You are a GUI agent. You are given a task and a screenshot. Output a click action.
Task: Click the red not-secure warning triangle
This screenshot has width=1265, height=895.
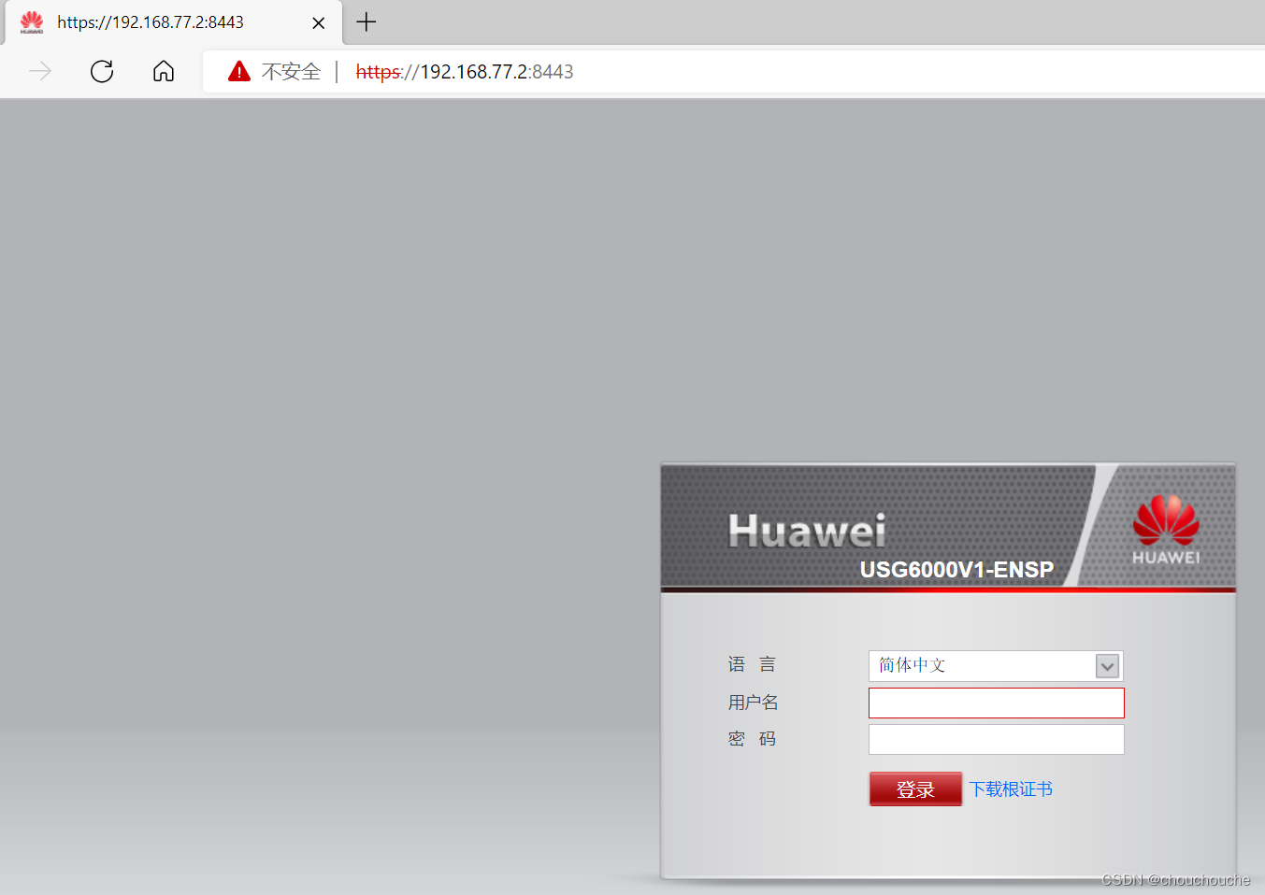click(239, 71)
